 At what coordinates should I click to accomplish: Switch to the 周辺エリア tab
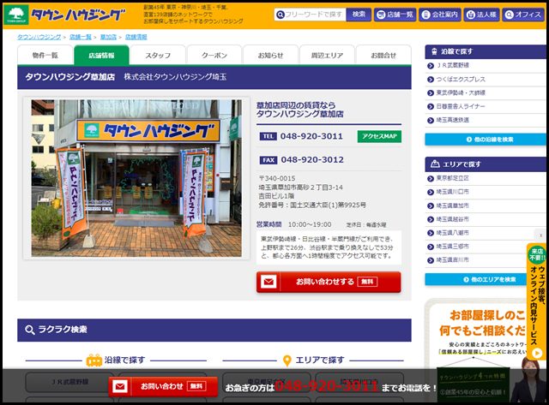[327, 55]
